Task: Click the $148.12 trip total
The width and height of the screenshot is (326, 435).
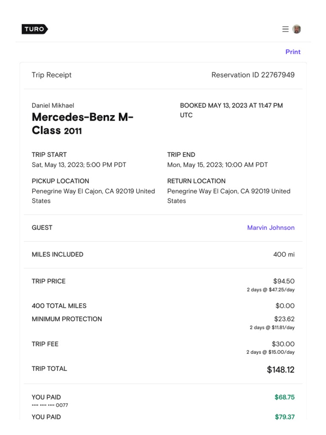Action: (x=281, y=370)
